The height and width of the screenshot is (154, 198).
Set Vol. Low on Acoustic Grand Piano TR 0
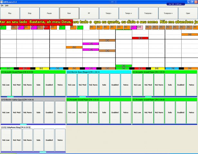coord(6,85)
